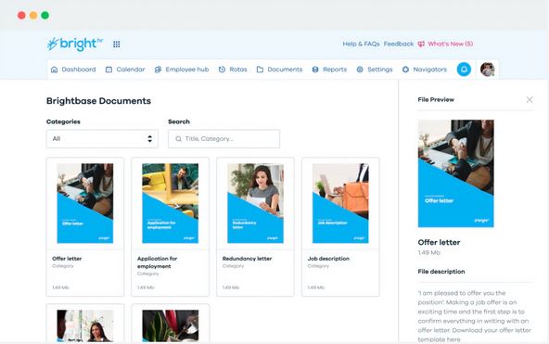Click the Feedback link
Image resolution: width=549 pixels, height=344 pixels.
399,44
